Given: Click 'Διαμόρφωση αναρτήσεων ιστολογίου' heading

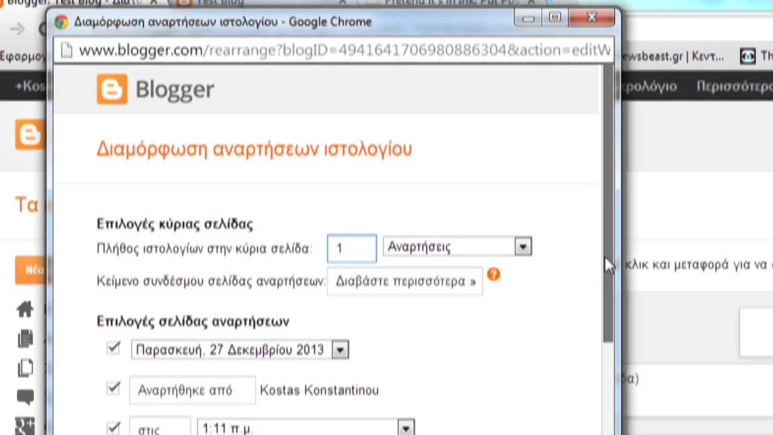Looking at the screenshot, I should (x=254, y=149).
